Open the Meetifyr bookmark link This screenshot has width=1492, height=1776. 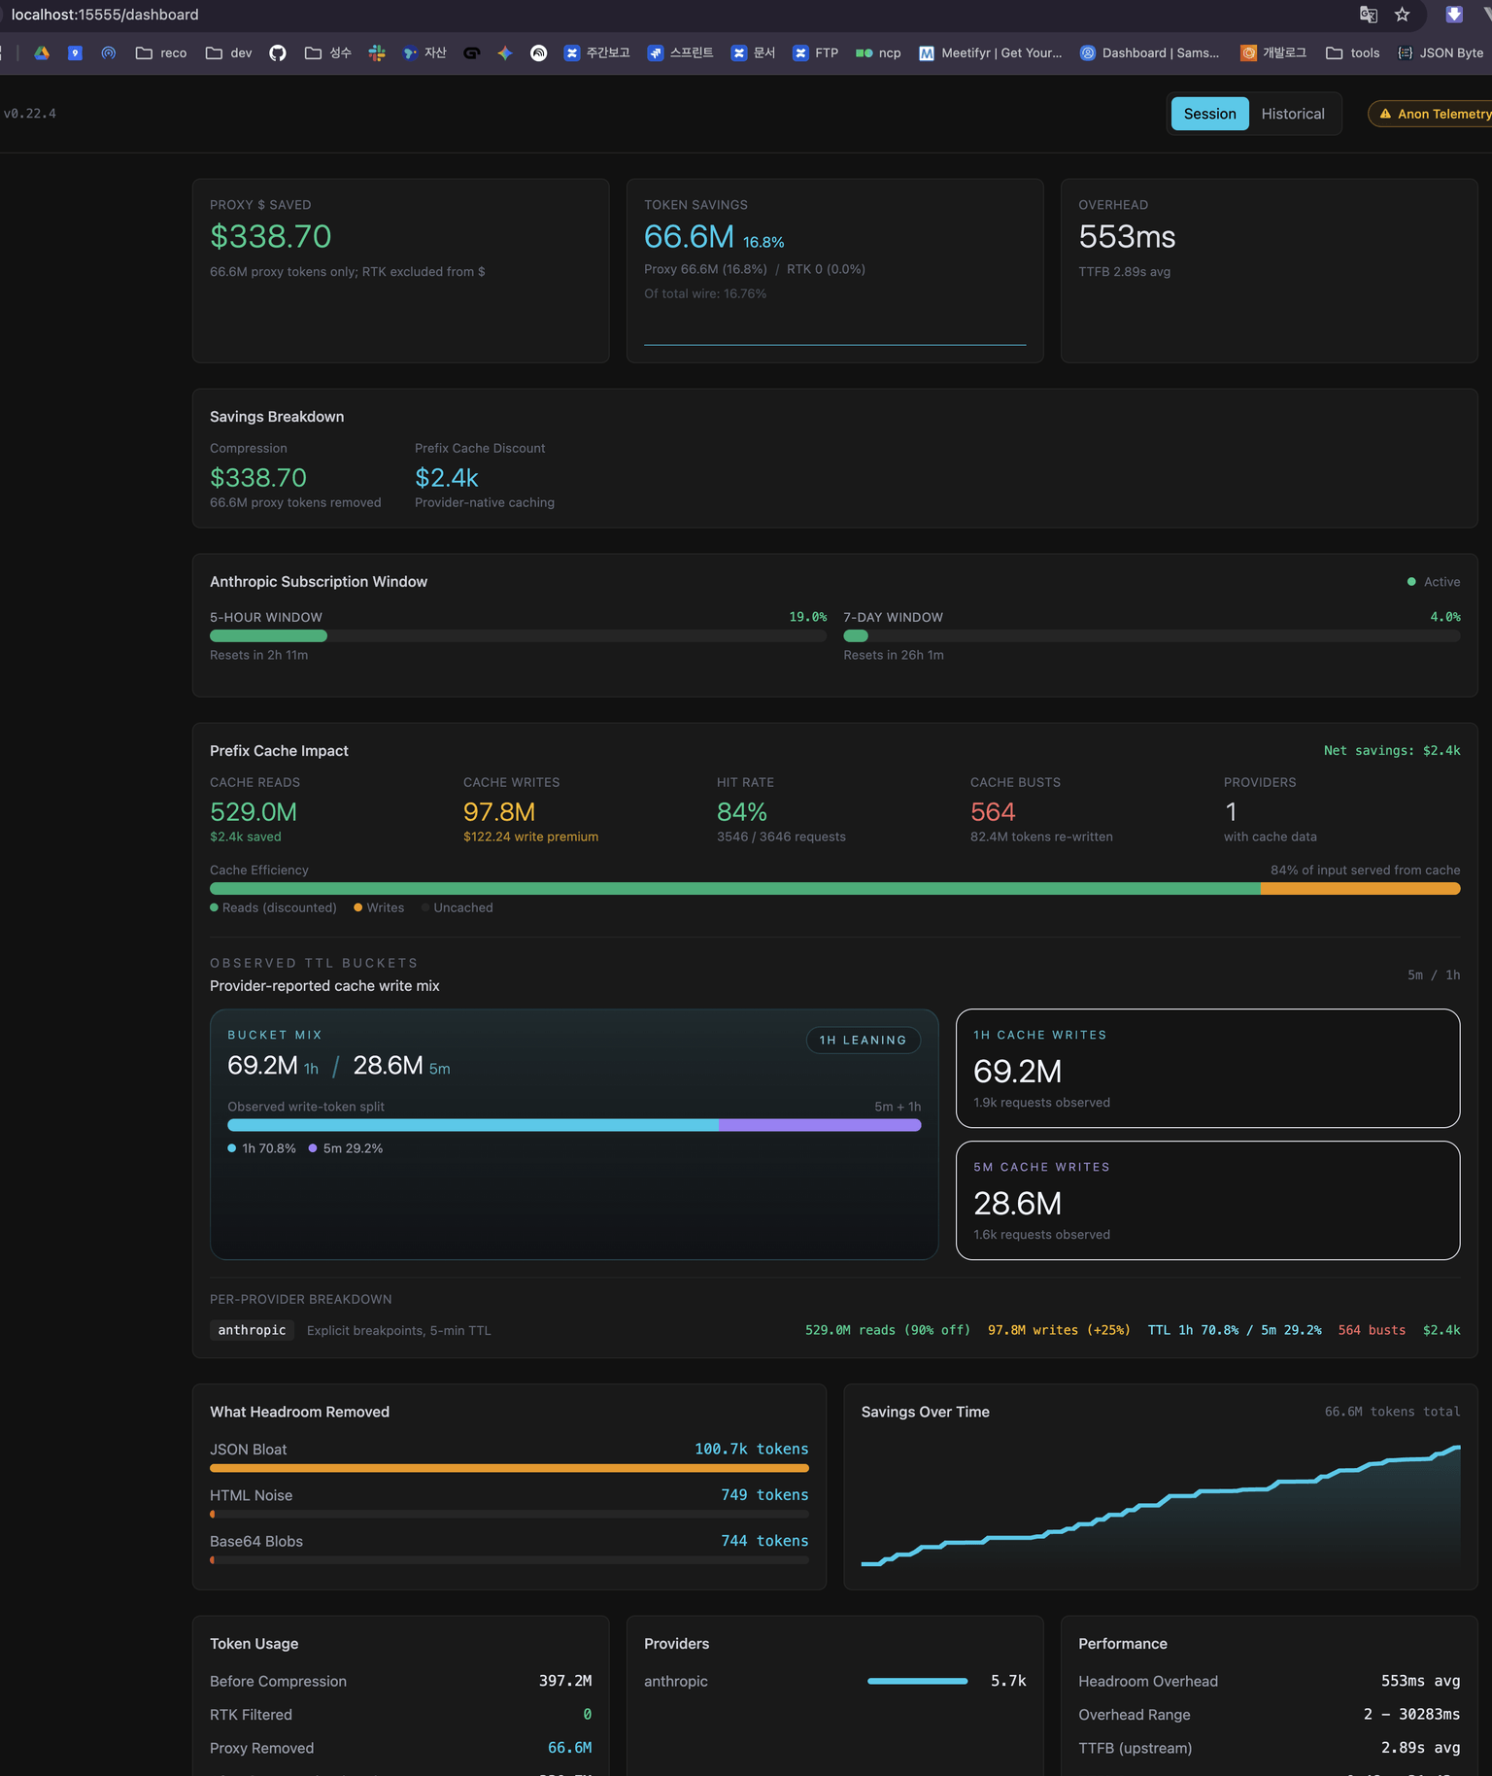tap(991, 53)
